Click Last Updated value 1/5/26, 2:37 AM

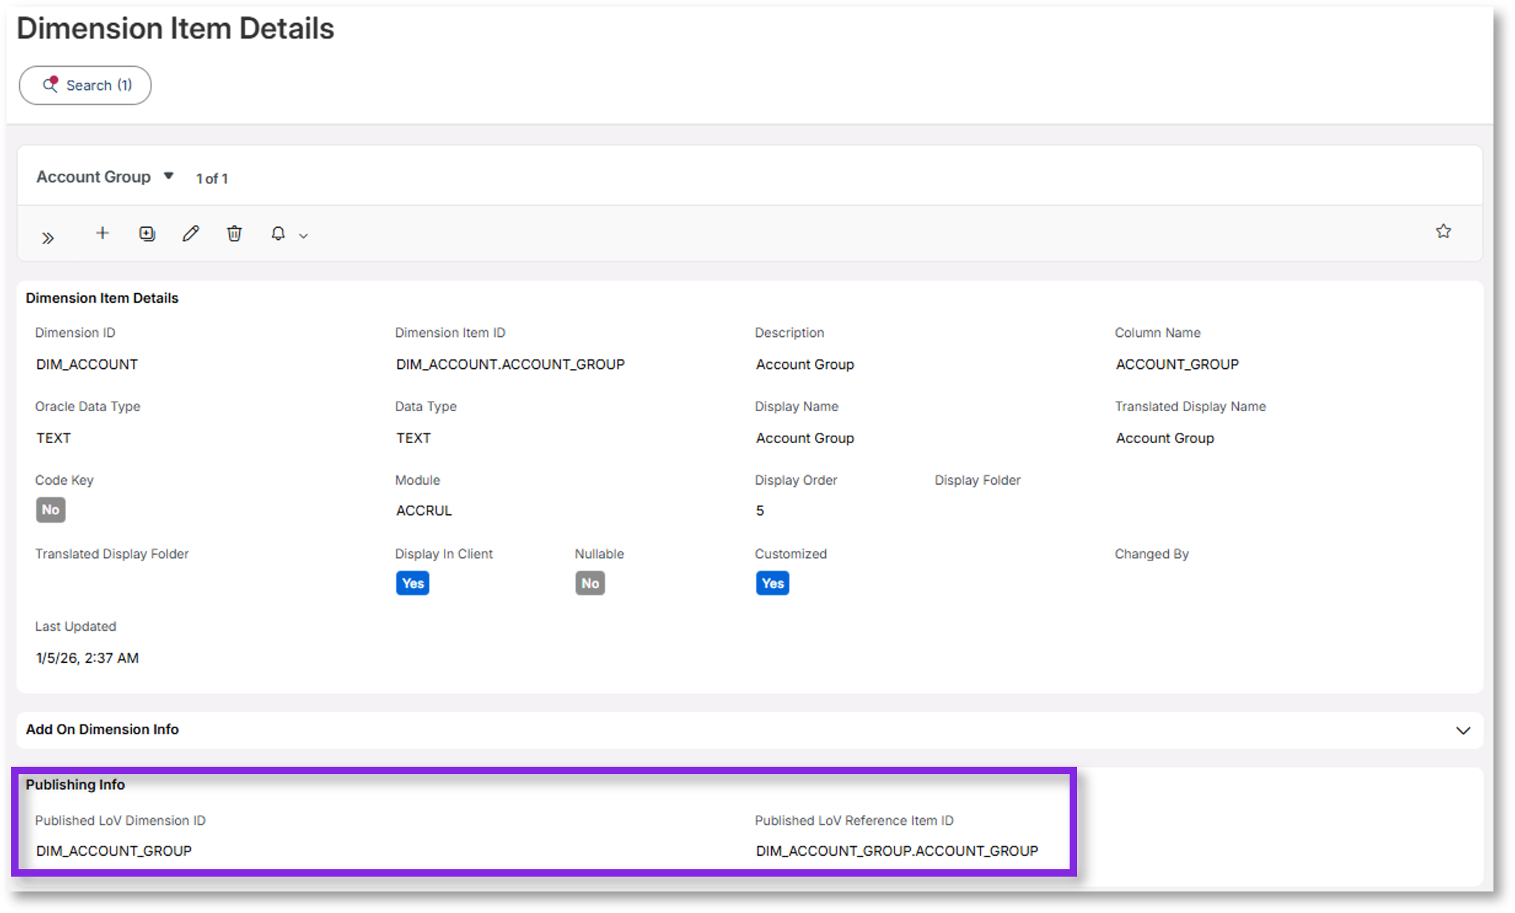click(x=88, y=658)
